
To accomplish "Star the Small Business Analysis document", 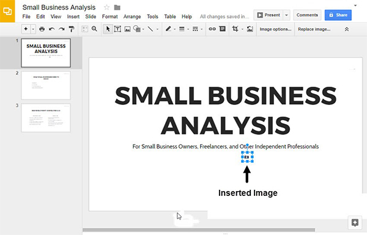I will [106, 7].
